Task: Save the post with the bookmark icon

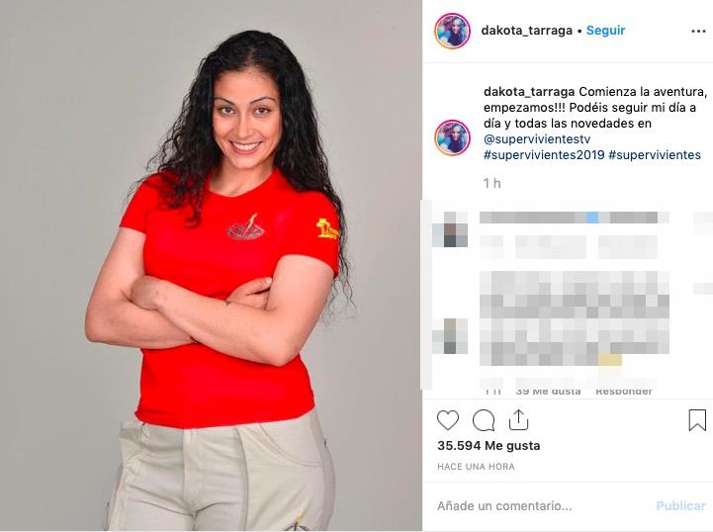Action: coord(697,419)
